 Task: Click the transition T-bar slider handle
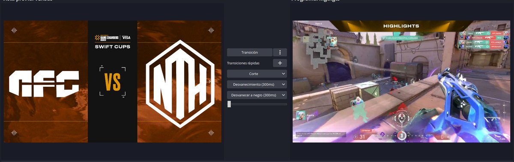coord(229,104)
